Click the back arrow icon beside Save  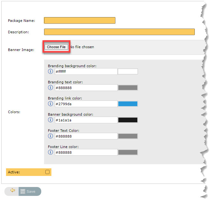click(13, 190)
